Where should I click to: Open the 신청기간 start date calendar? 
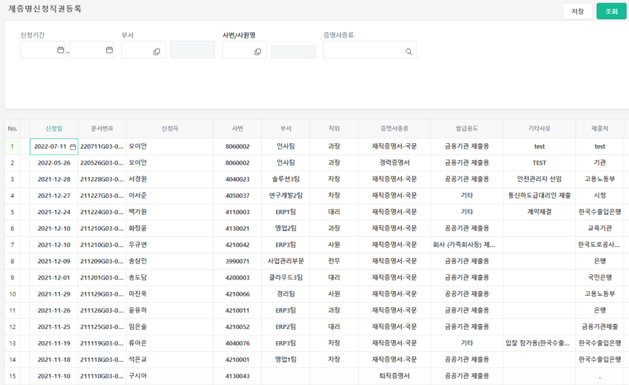coord(60,50)
